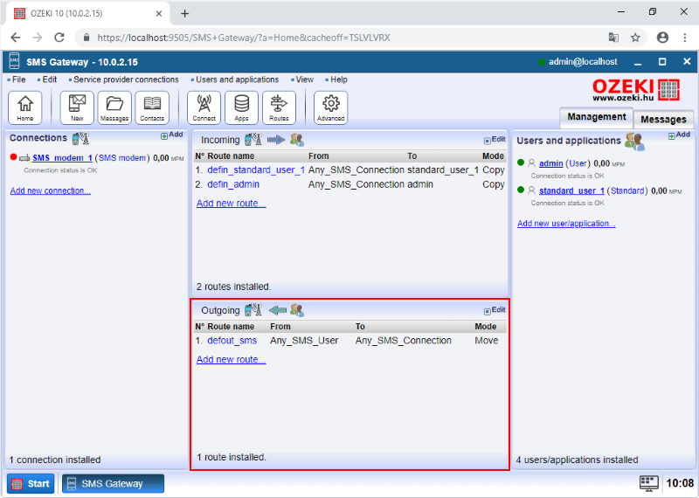
Task: Compose a message with the New icon
Action: click(x=77, y=107)
